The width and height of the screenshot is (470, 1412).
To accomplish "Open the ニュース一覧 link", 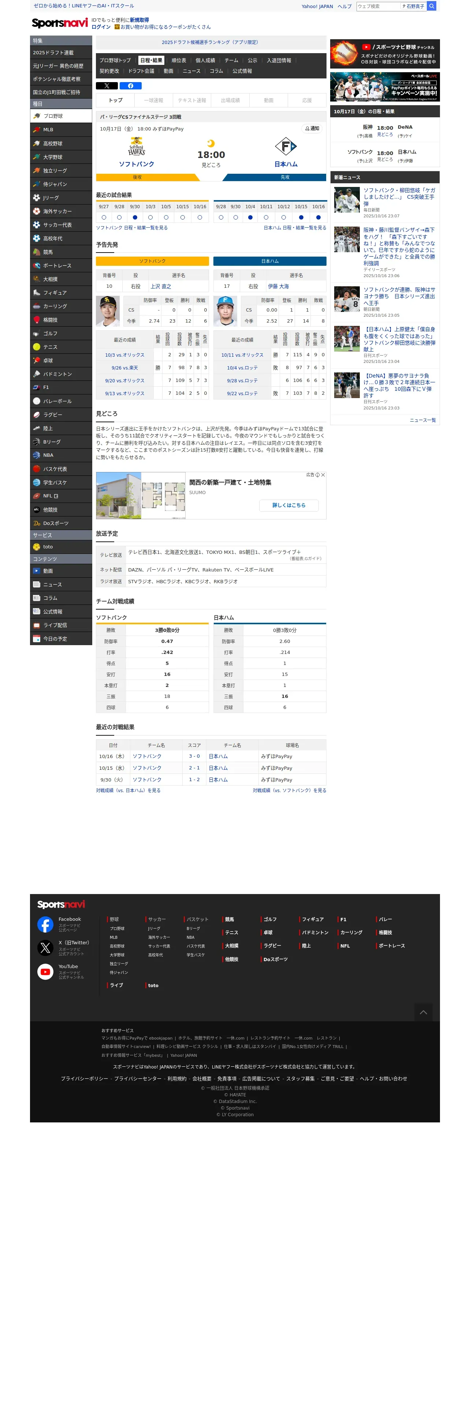I will pyautogui.click(x=423, y=420).
